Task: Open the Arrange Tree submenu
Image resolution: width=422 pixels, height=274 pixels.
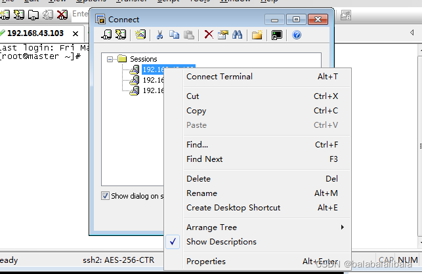Action: pos(257,227)
